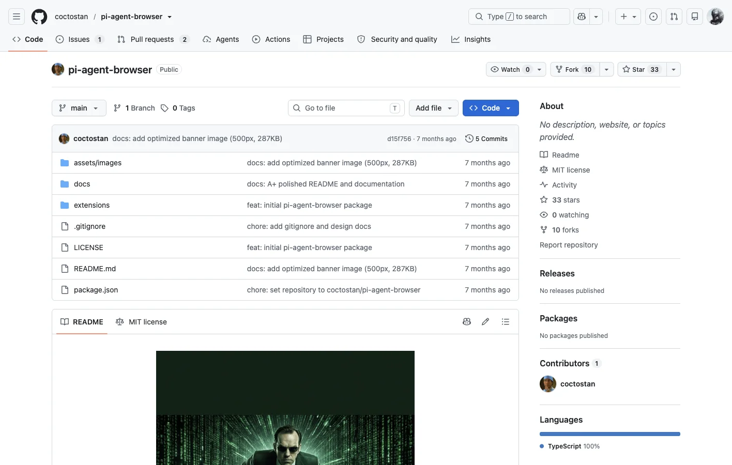Image resolution: width=732 pixels, height=465 pixels.
Task: Open the 33 stars link
Action: [x=566, y=200]
